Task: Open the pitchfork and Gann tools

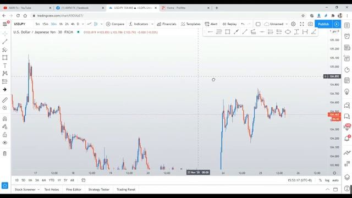Action: point(5,50)
